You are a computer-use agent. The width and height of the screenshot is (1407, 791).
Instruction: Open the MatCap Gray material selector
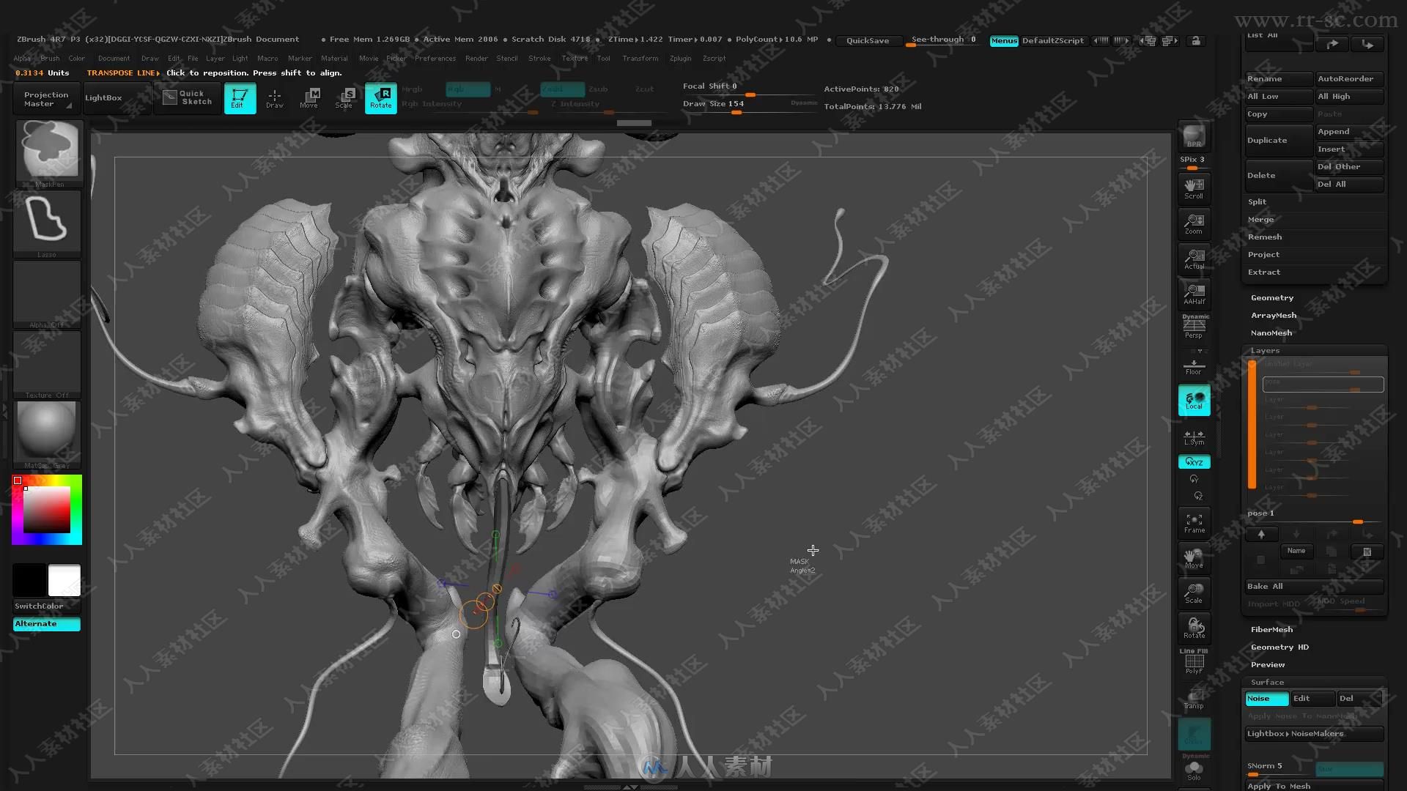click(47, 435)
